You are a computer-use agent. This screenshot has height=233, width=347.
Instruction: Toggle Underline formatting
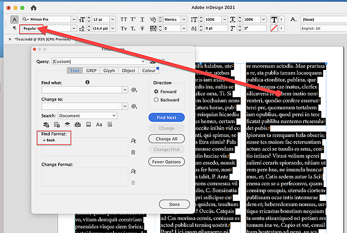tap(142, 20)
